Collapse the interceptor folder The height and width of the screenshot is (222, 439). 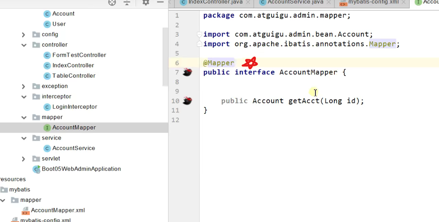pos(24,97)
